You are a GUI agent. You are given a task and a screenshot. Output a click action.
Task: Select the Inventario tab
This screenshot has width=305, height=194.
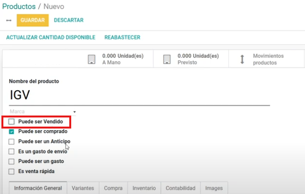144,188
